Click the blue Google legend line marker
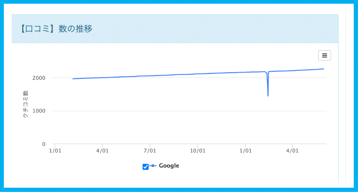This screenshot has height=192, width=358. click(x=153, y=166)
